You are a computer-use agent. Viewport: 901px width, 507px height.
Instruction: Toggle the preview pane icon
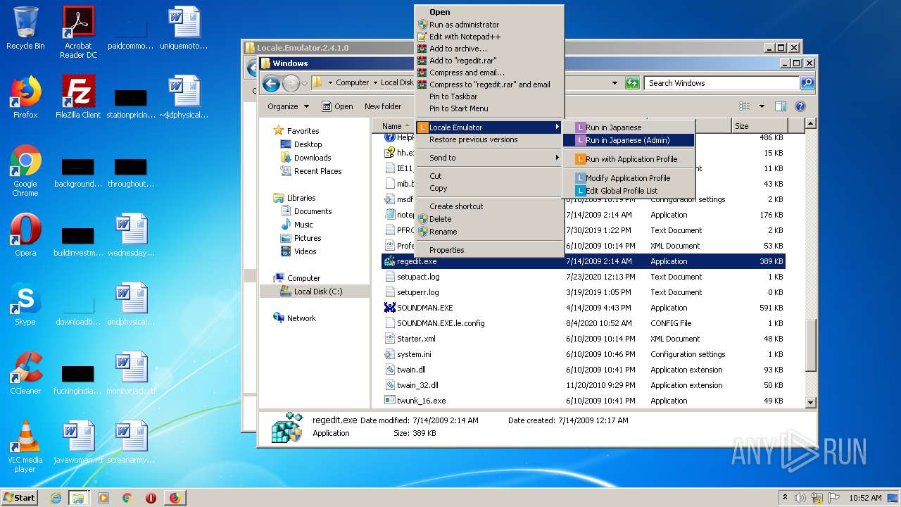point(780,106)
